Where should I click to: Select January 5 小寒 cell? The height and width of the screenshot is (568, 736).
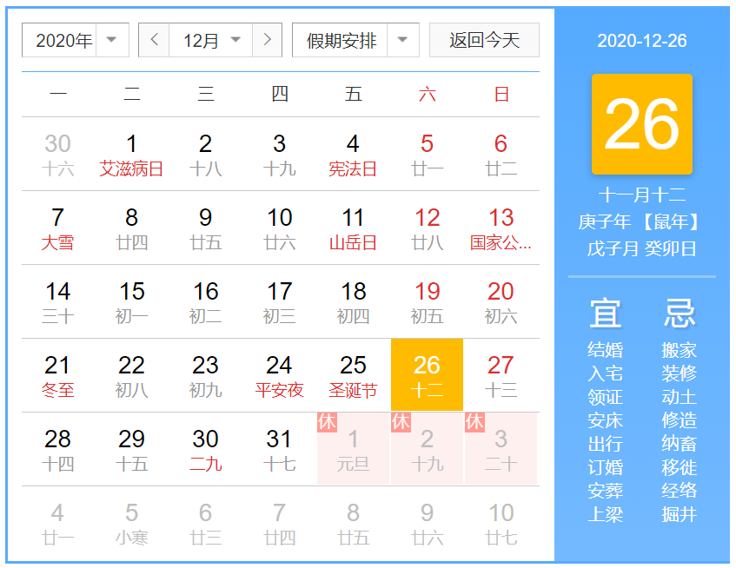tap(131, 524)
